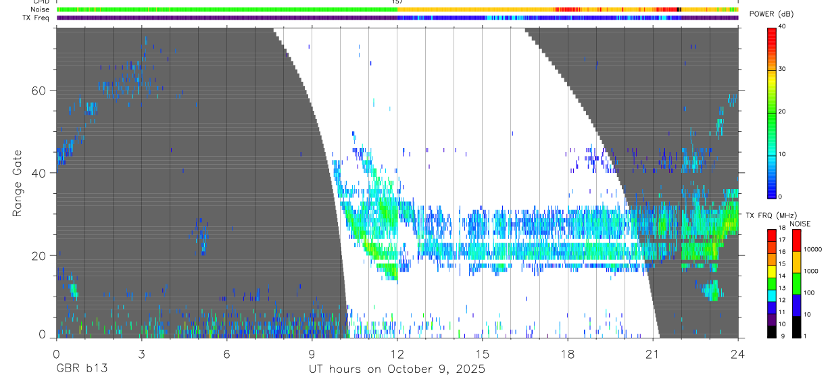Click the "Range Gate" y-axis title
This screenshot has width=830, height=383.
(x=17, y=182)
